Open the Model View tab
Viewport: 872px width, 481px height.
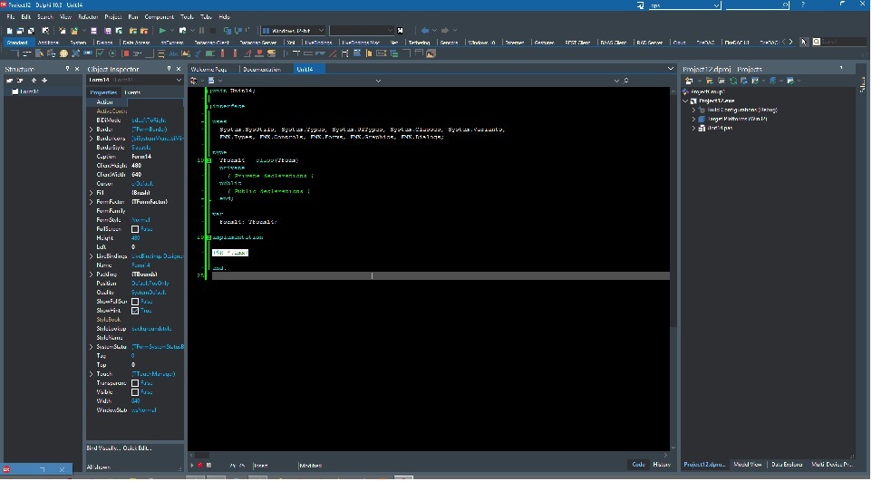pyautogui.click(x=748, y=465)
